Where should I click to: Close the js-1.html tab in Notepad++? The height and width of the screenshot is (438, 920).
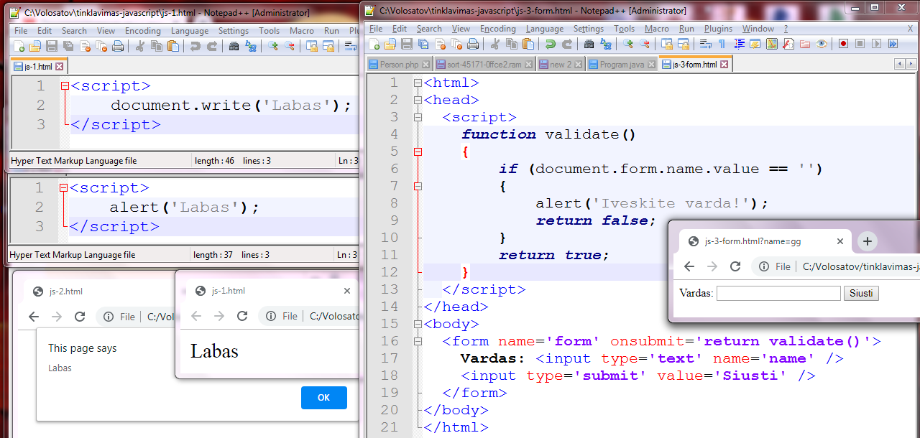(60, 67)
